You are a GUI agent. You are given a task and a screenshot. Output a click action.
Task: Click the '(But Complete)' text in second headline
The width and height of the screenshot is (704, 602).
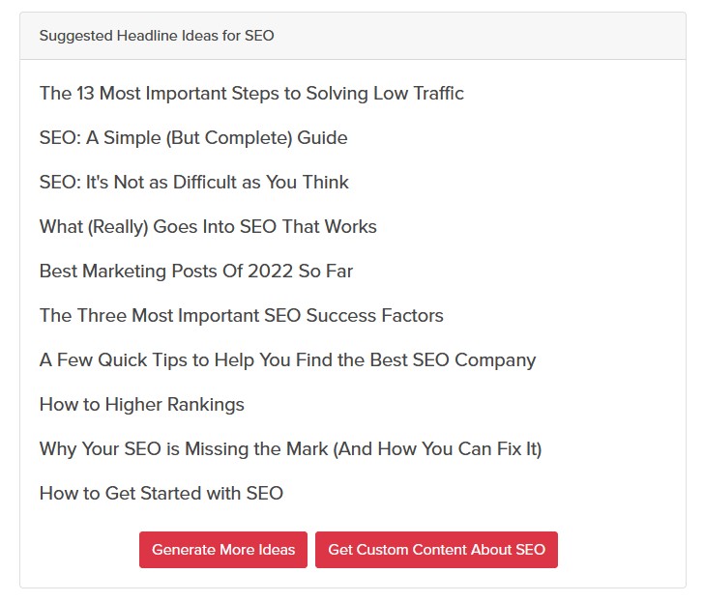point(229,138)
